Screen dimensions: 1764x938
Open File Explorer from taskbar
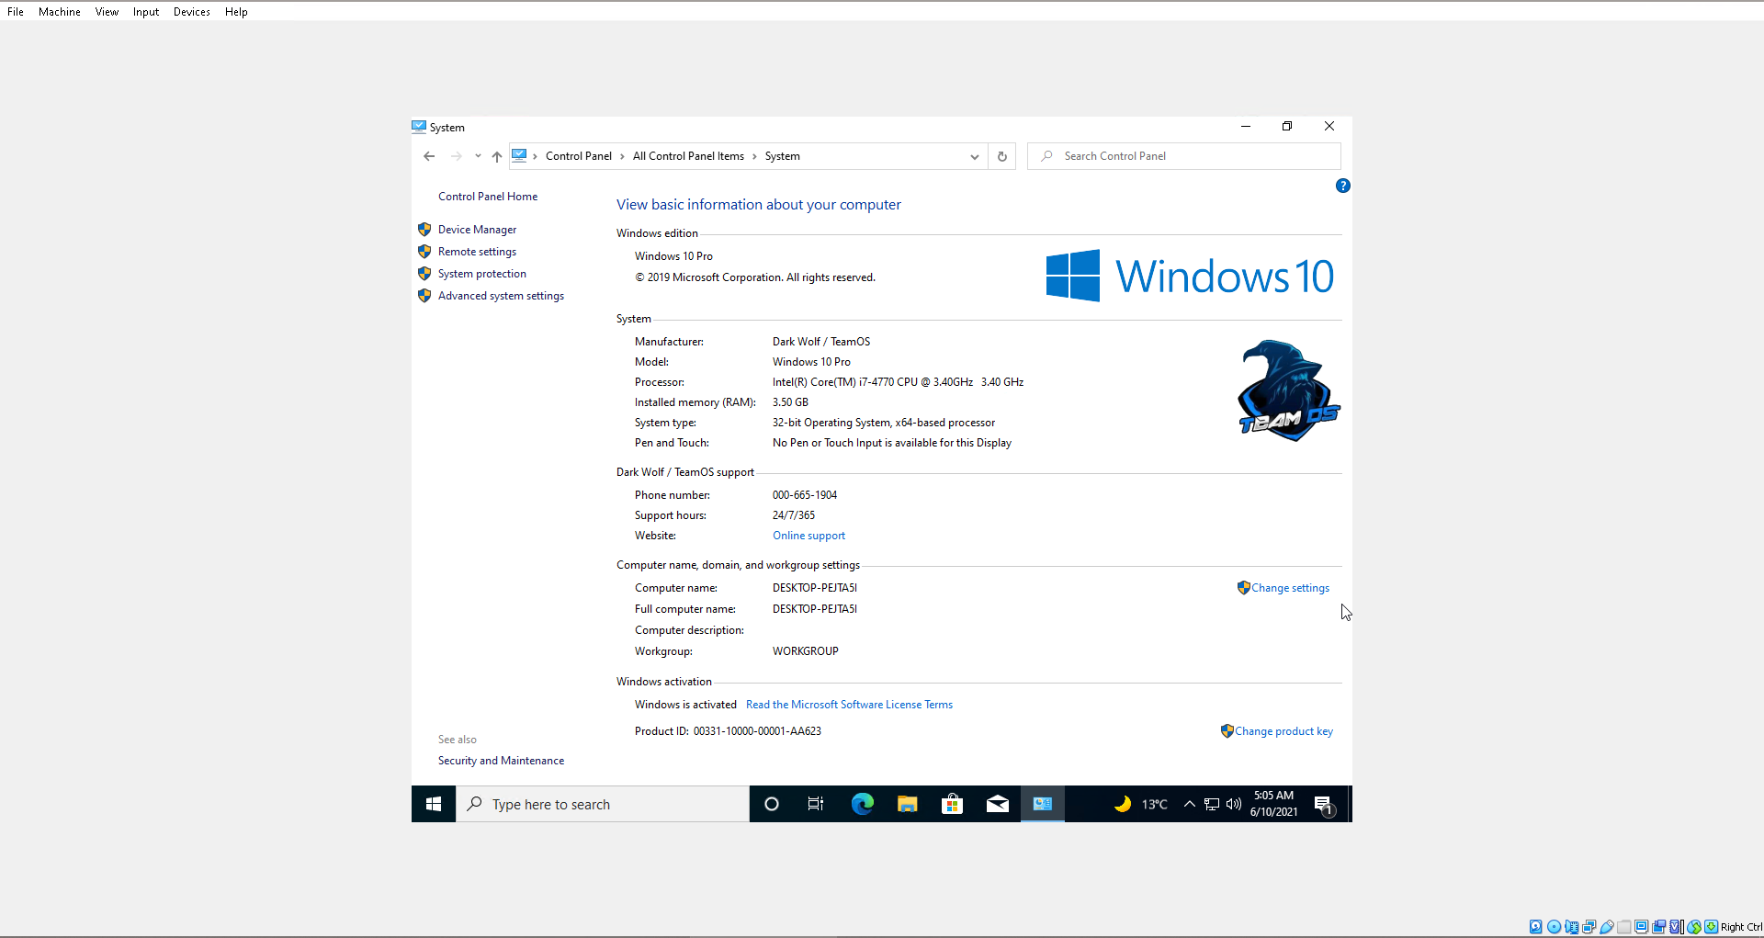click(x=908, y=804)
